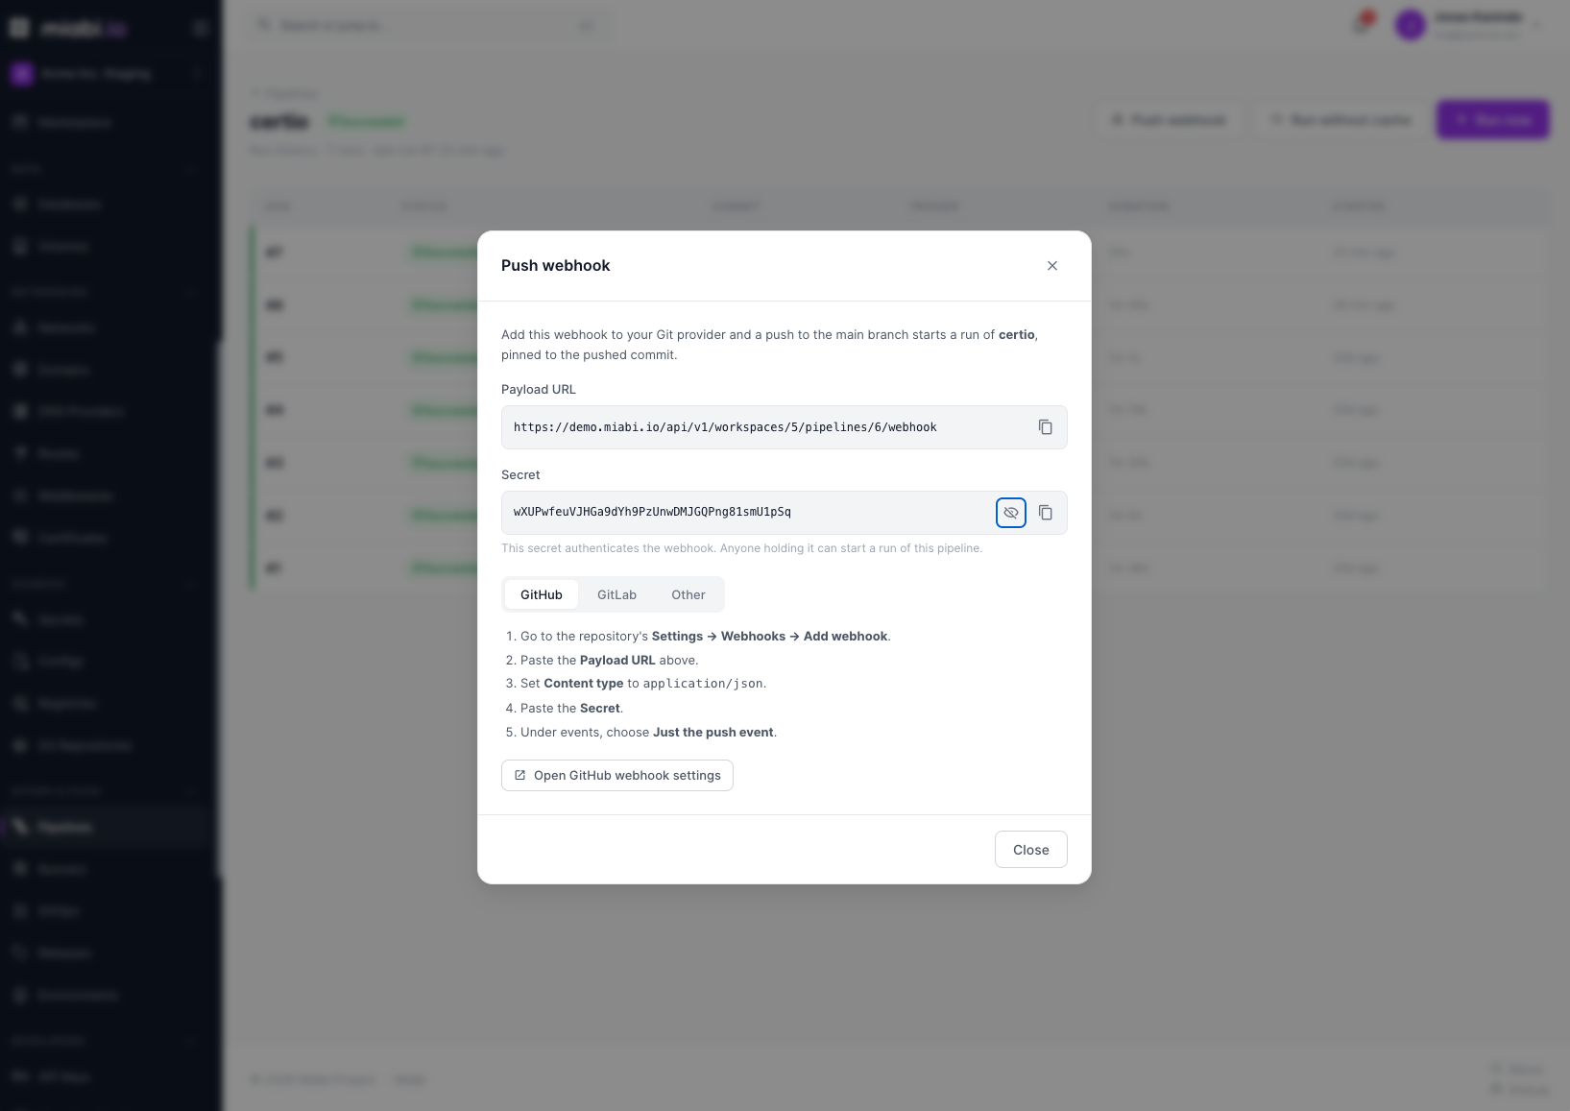Select the Payload URL field
Viewport: 1570px width, 1111px height.
click(784, 427)
